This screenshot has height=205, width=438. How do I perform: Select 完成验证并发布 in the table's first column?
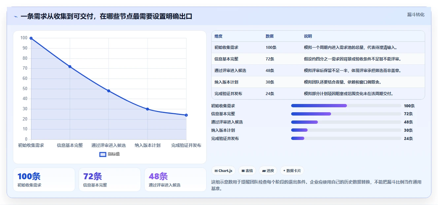pyautogui.click(x=228, y=94)
